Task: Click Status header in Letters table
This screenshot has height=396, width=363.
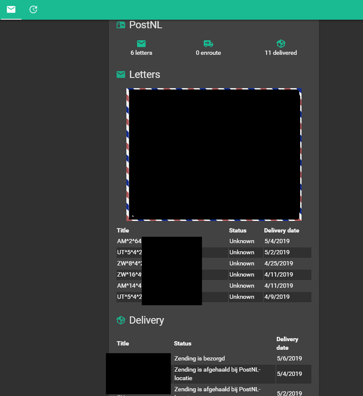Action: point(238,230)
